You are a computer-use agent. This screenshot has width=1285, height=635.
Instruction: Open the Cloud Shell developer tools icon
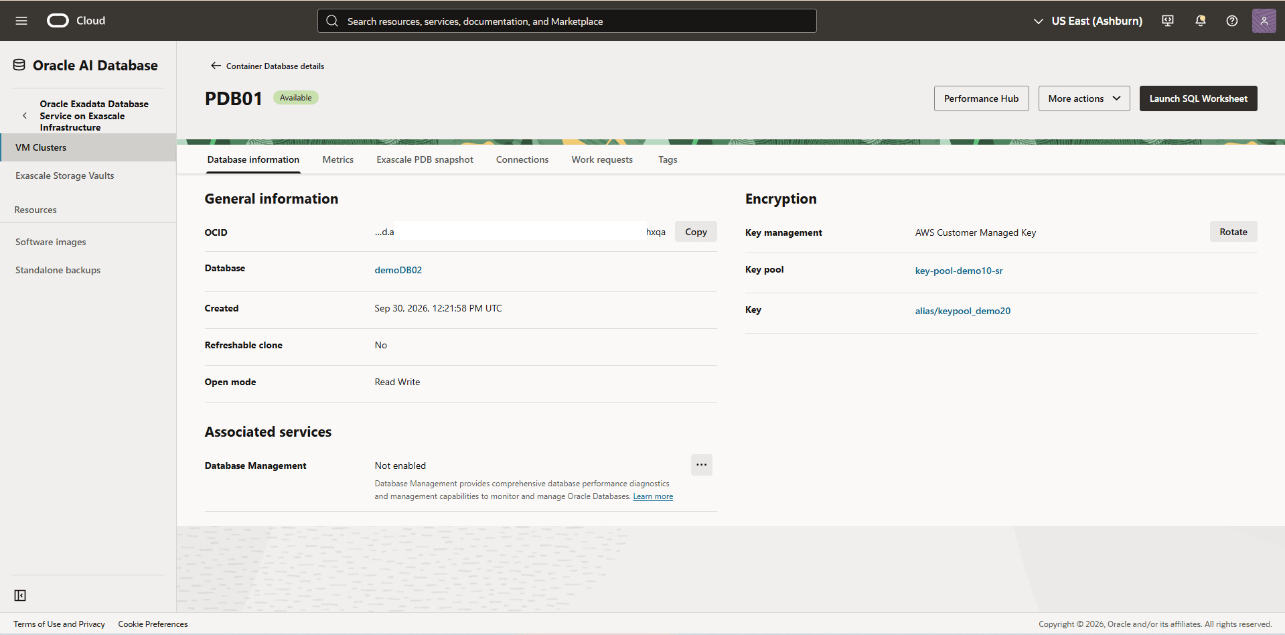coord(1168,21)
